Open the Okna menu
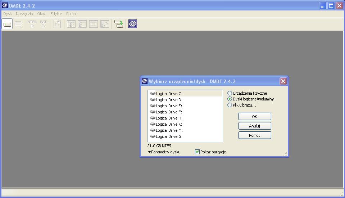 [x=42, y=14]
